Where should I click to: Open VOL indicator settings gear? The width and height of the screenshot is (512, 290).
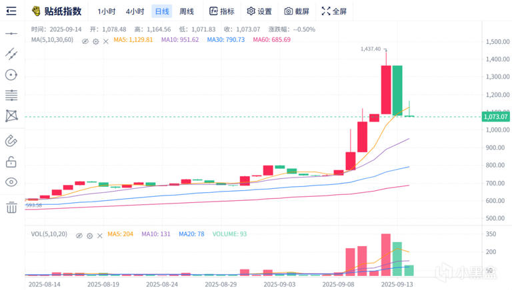point(90,235)
